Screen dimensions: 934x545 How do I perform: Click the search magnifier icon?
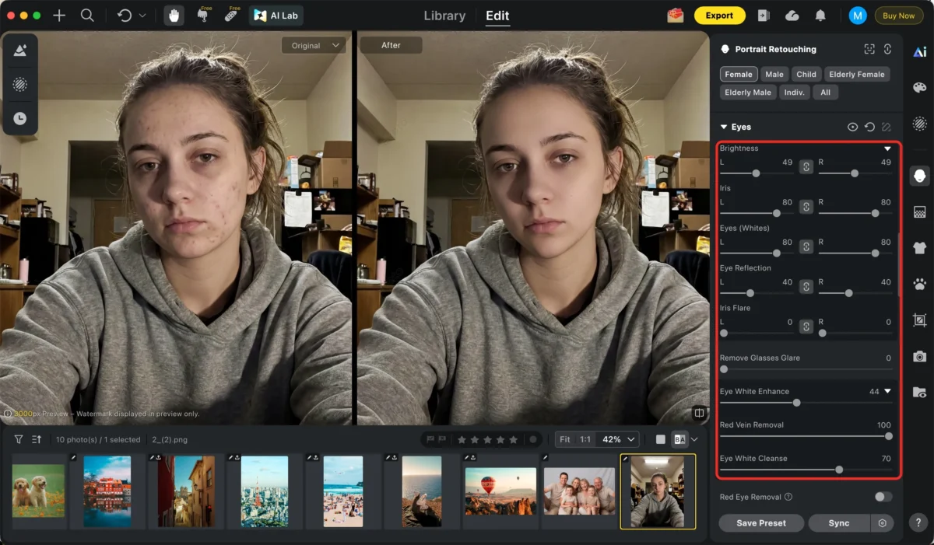[87, 16]
